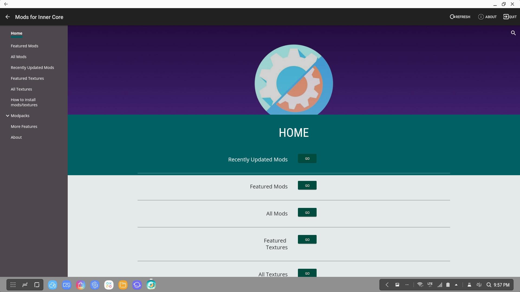Click GO button for Featured Mods
520x292 pixels.
pyautogui.click(x=307, y=185)
